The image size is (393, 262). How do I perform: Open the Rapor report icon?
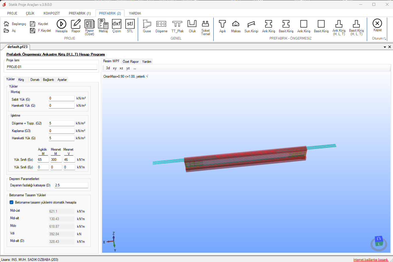coord(76,26)
